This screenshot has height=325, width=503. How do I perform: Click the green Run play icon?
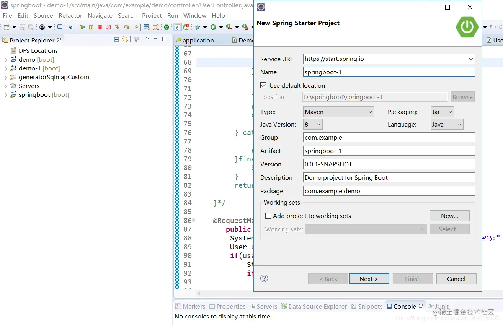click(213, 27)
